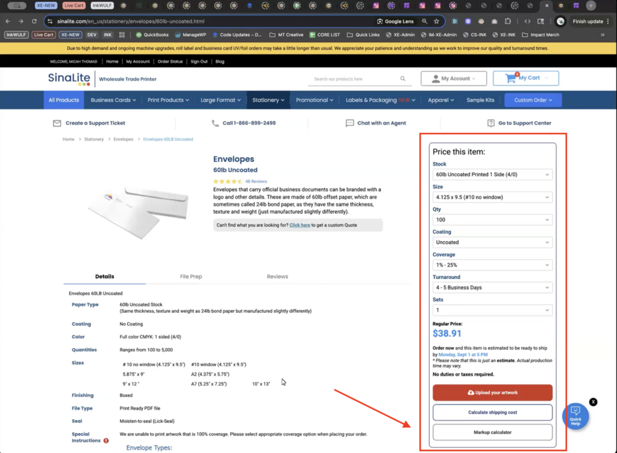Click the red special instructions alert icon
This screenshot has width=617, height=453.
(x=106, y=440)
